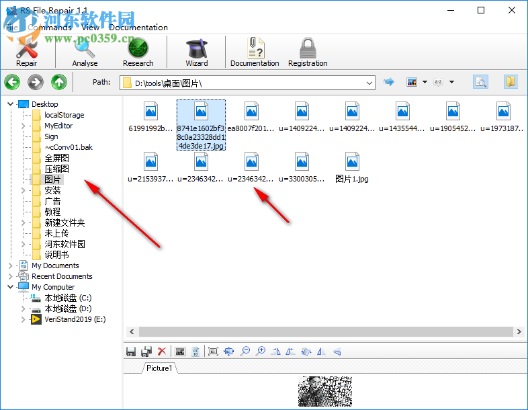
Task: Expand the VeriStand2019 (E:) drive node
Action: click(23, 319)
